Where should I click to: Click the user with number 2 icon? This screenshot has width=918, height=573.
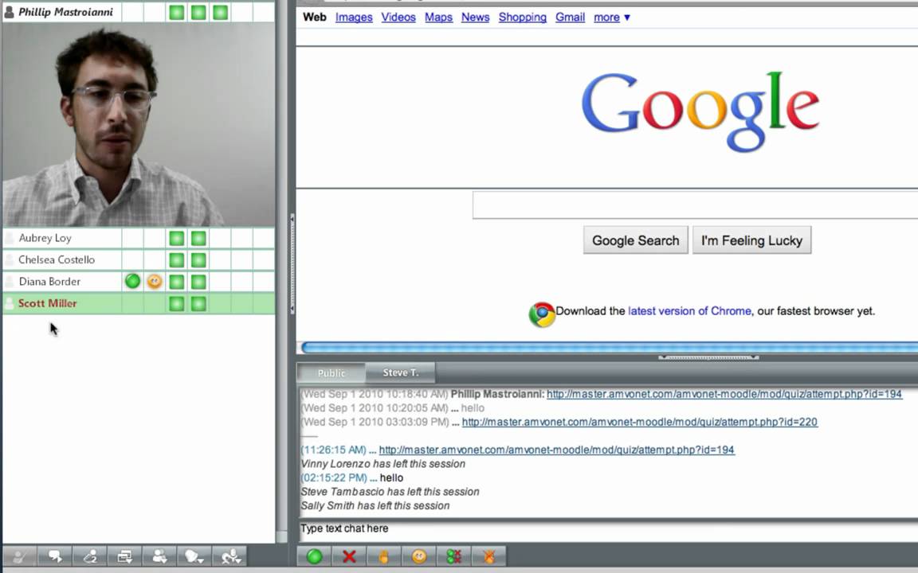pos(90,556)
